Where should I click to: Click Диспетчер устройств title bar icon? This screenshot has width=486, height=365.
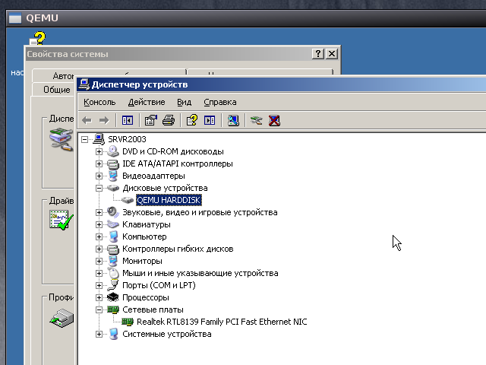[84, 84]
